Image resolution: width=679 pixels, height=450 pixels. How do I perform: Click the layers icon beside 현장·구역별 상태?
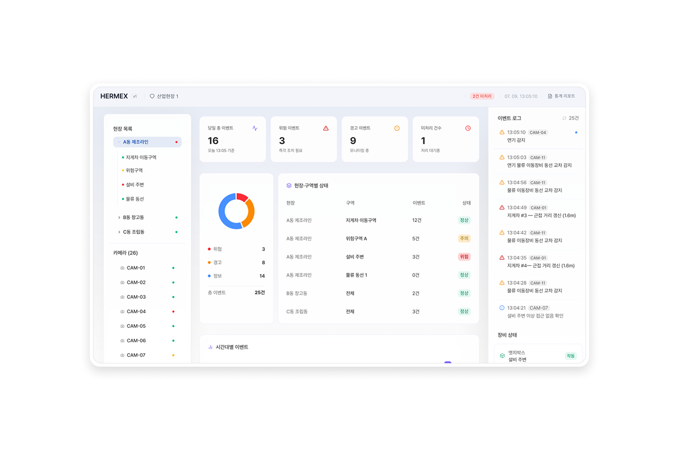click(289, 186)
